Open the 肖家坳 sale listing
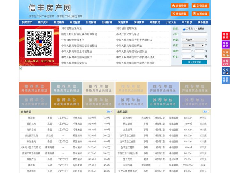Viewport: 230px width, 173px height. tap(31, 118)
